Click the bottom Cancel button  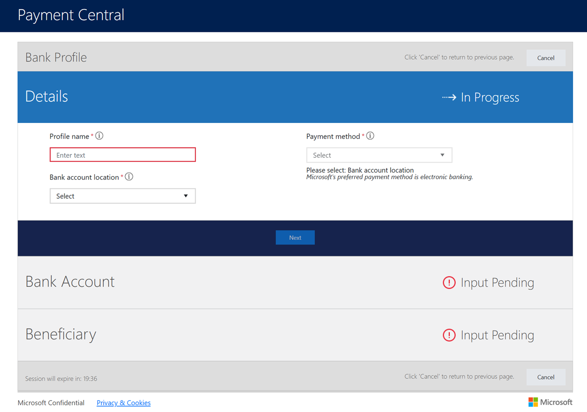coord(545,377)
